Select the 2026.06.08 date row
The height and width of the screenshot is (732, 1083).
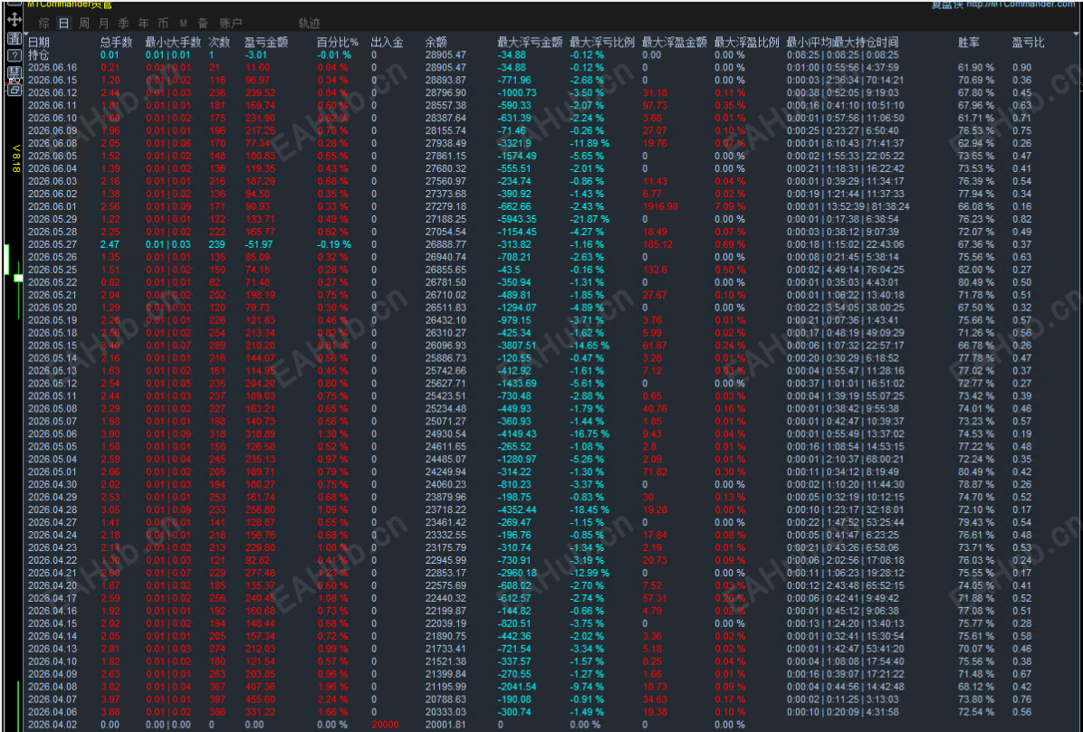point(53,144)
